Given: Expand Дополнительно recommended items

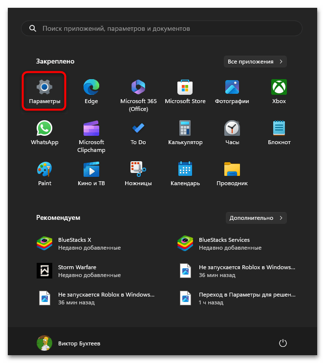Looking at the screenshot, I should (256, 218).
